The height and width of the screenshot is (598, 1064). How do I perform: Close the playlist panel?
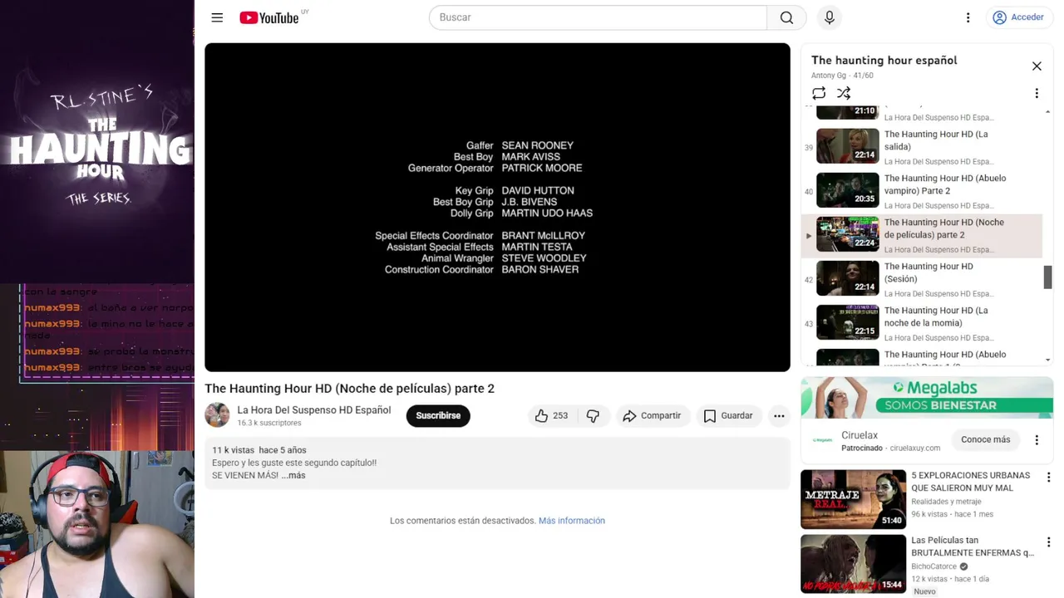click(x=1037, y=66)
